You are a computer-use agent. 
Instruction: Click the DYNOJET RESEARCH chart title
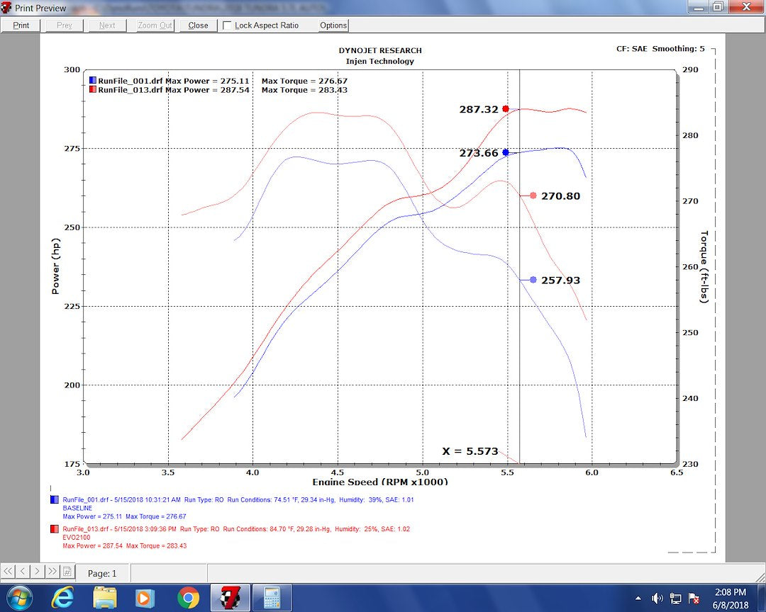pyautogui.click(x=380, y=50)
